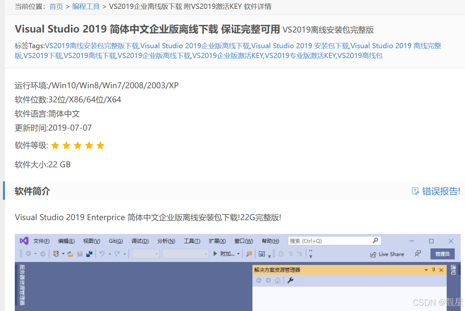Open the Redo history dropdown arrow
The width and height of the screenshot is (465, 311).
click(124, 254)
